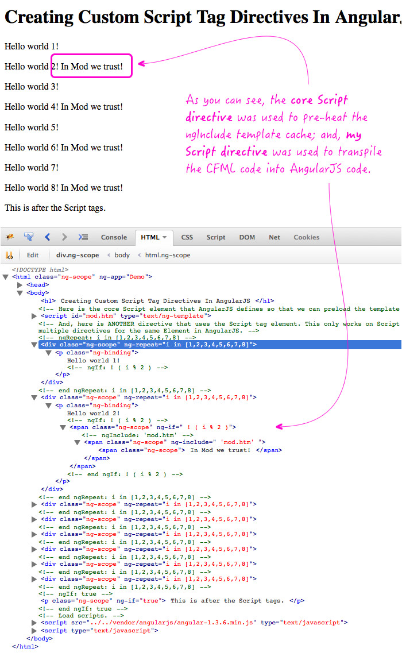Screen dimensions: 402x664
Task: Toggle the break on mutate icon
Action: point(9,255)
